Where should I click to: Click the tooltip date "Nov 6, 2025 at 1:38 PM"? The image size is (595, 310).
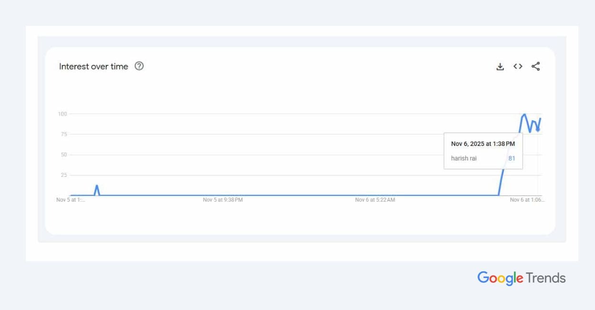click(483, 144)
